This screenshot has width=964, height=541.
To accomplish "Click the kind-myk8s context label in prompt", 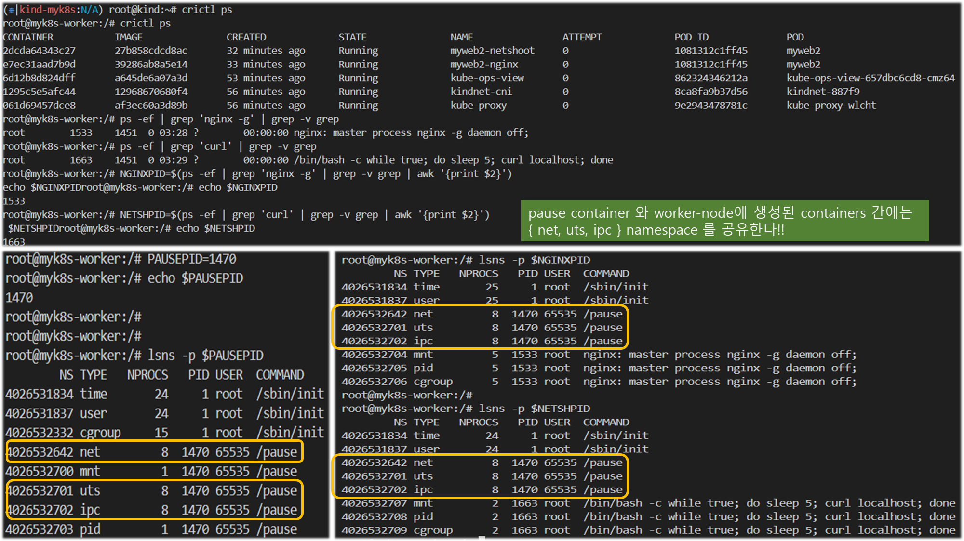I will click(47, 10).
